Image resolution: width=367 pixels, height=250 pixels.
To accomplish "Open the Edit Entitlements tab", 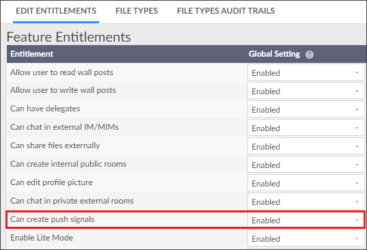I will click(x=56, y=11).
